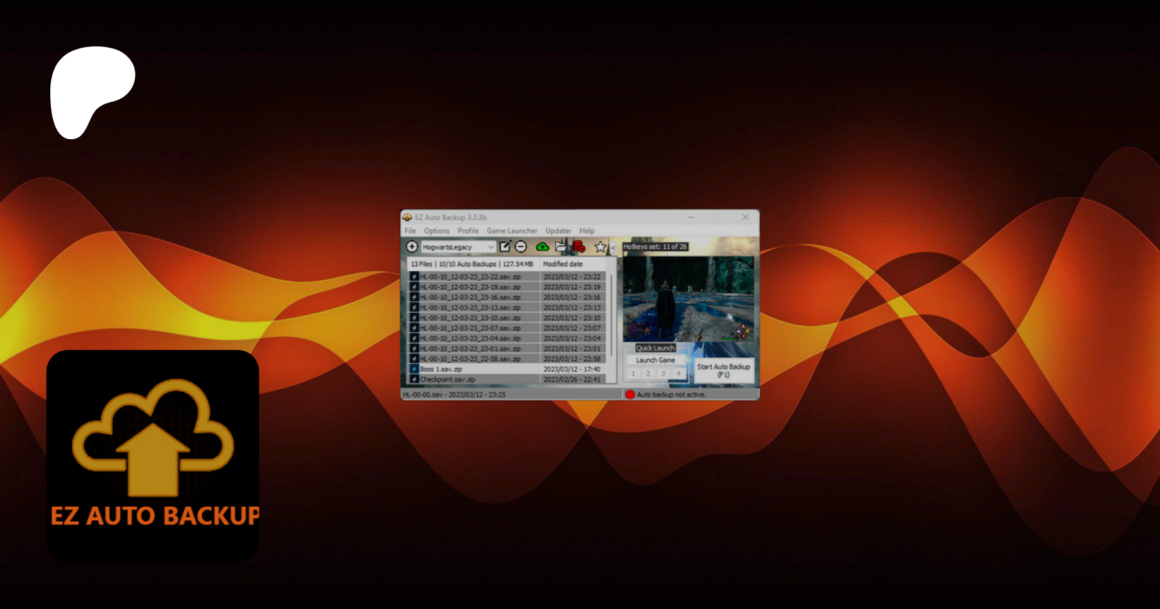Collapse the side panel with the arrow button
Screen dimensions: 1160x609
pyautogui.click(x=614, y=247)
